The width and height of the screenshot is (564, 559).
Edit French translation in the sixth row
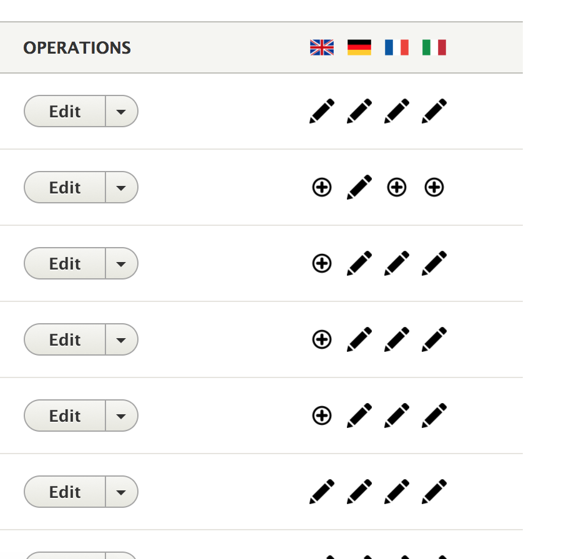pyautogui.click(x=397, y=492)
